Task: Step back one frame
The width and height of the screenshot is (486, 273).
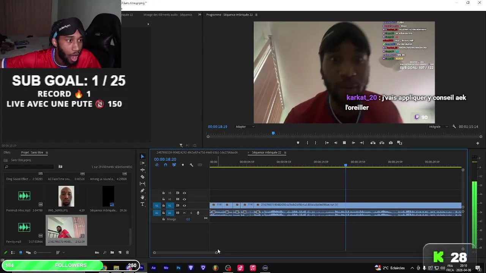Action: tap(336, 143)
